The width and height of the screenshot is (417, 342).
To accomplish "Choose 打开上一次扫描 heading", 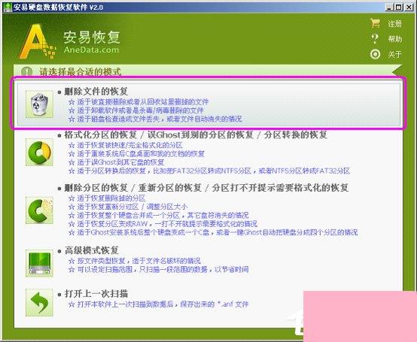I will pyautogui.click(x=96, y=294).
